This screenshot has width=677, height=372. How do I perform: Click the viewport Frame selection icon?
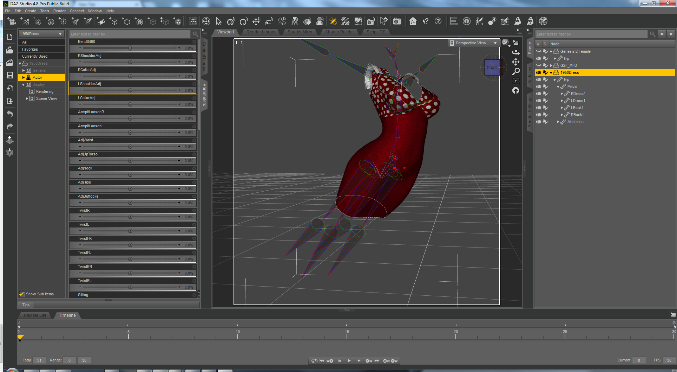click(x=515, y=81)
